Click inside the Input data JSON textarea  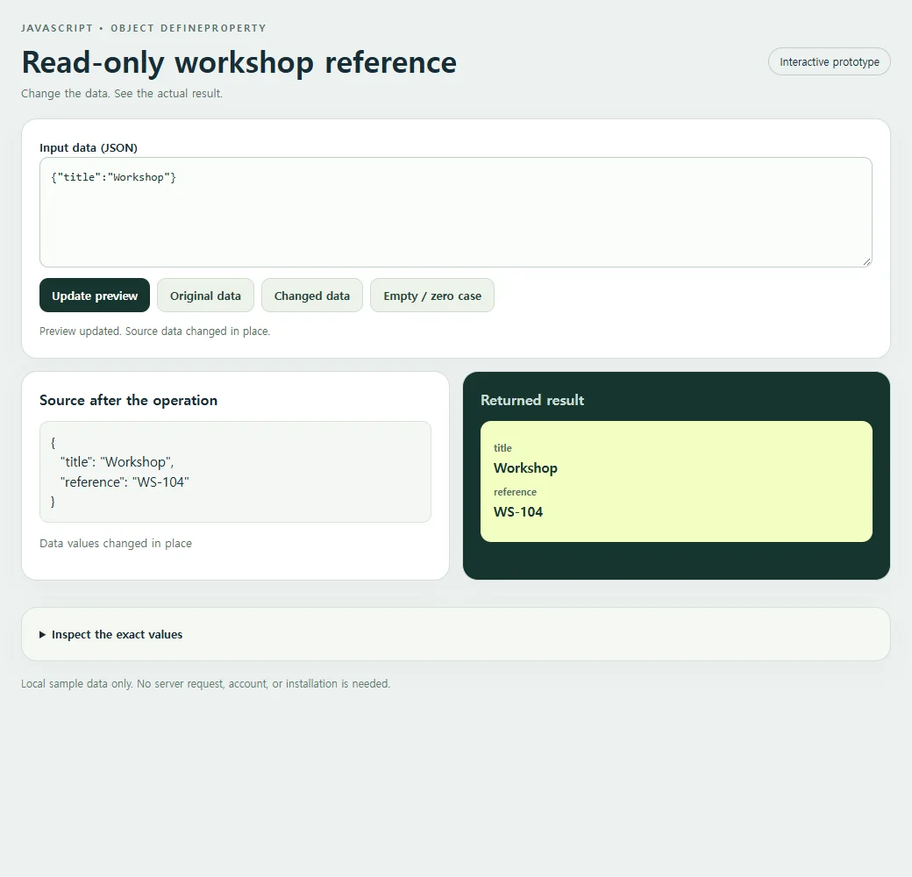pos(455,212)
